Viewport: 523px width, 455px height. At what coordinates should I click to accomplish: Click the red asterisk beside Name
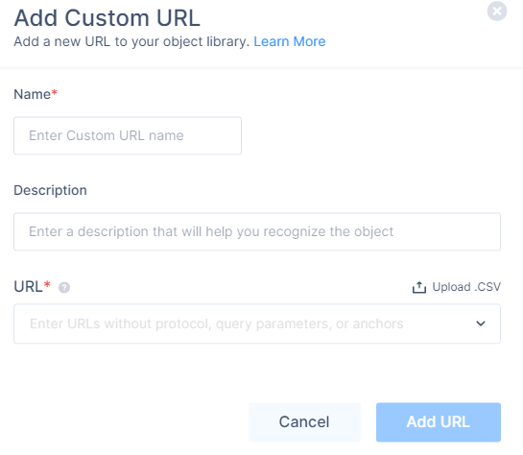click(54, 92)
